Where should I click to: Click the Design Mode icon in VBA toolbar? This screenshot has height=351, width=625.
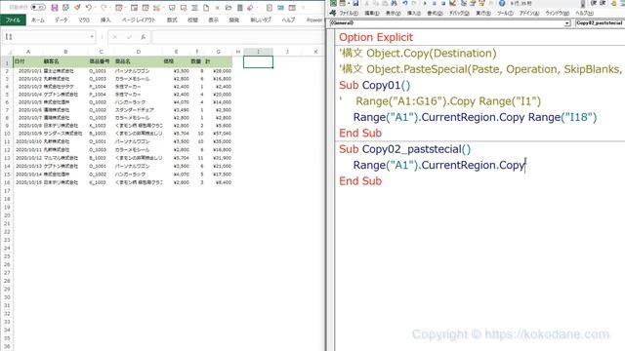pyautogui.click(x=453, y=3)
